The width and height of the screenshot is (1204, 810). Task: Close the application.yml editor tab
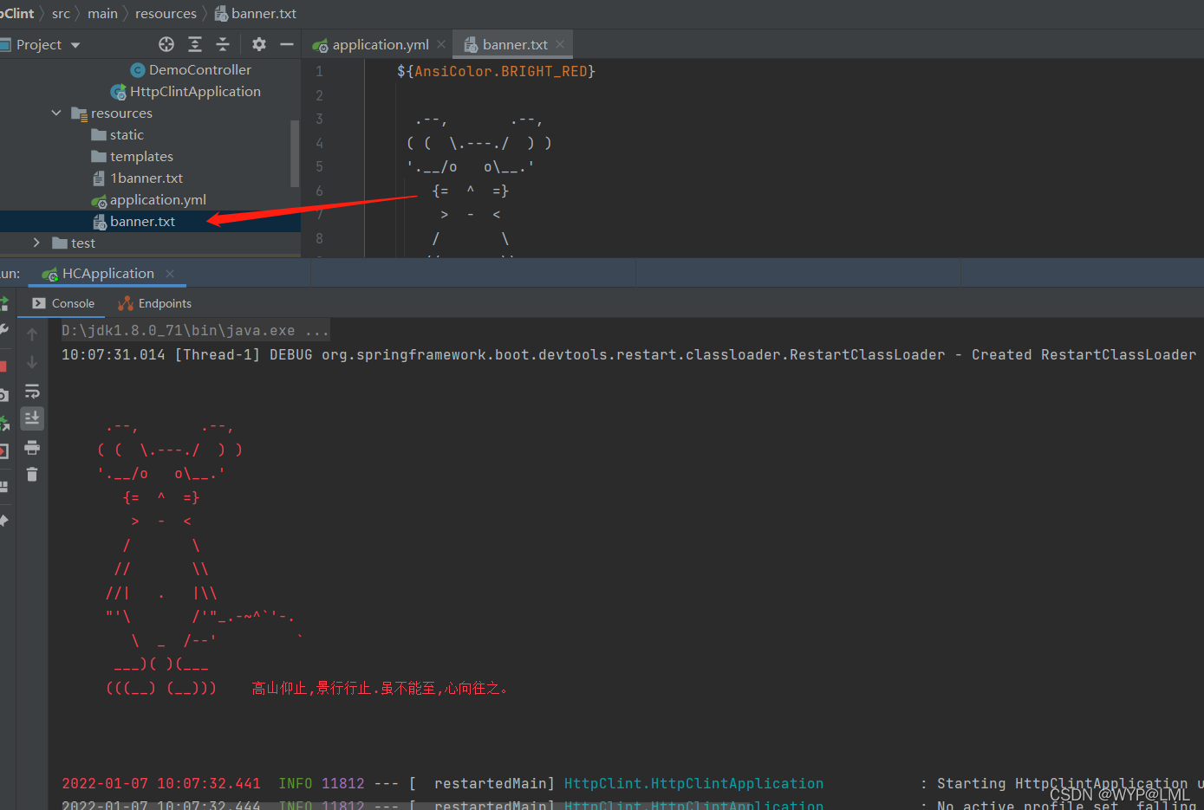tap(441, 44)
